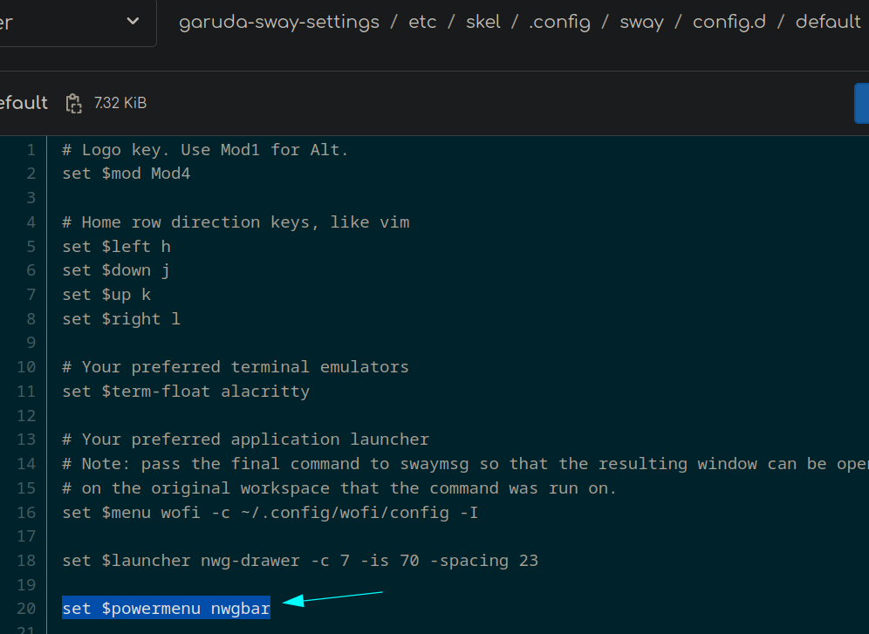The width and height of the screenshot is (869, 634).
Task: Click the 'set $launcher nwg-drawer' line
Action: point(300,561)
